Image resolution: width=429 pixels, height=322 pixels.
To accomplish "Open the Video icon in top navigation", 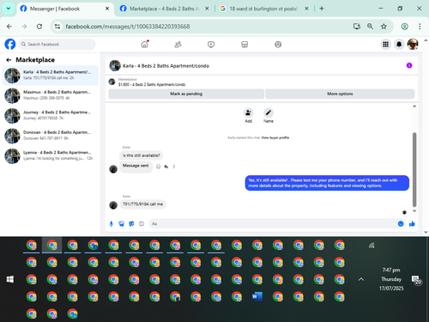I will [211, 45].
